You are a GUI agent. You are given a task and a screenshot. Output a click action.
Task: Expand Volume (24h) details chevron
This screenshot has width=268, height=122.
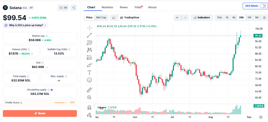(x=32, y=54)
